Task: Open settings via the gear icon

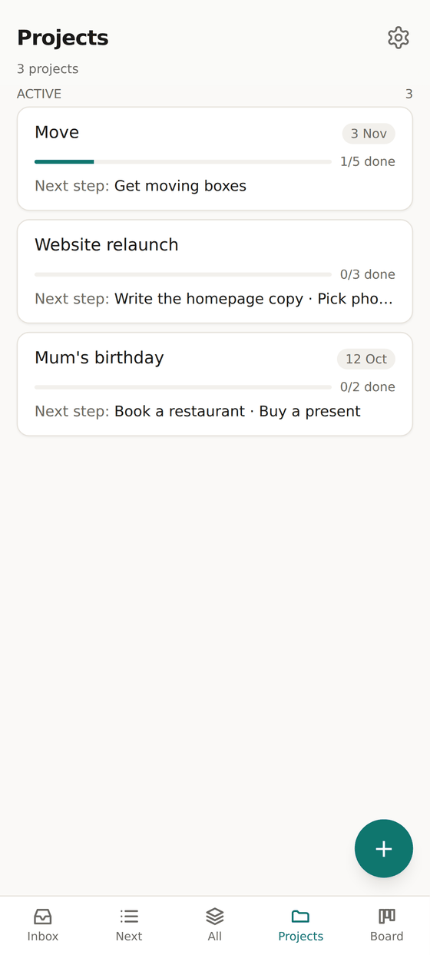Action: click(398, 38)
